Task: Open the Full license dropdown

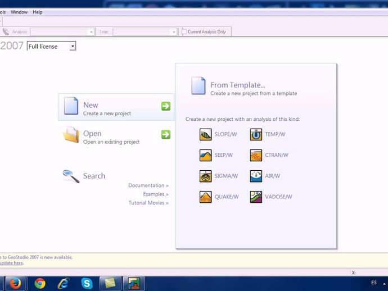Action: (73, 46)
